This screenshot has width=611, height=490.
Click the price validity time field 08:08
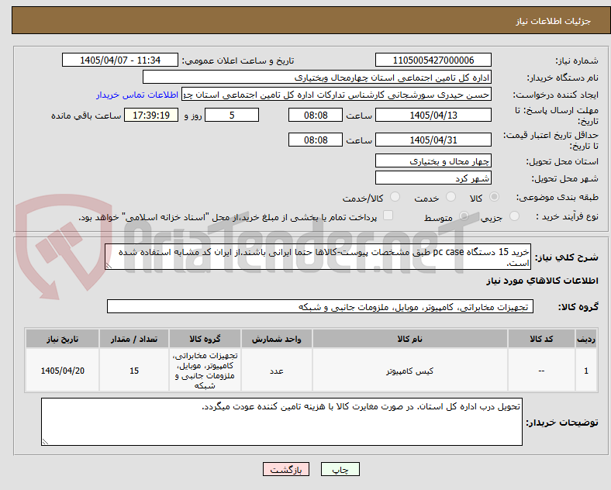316,140
